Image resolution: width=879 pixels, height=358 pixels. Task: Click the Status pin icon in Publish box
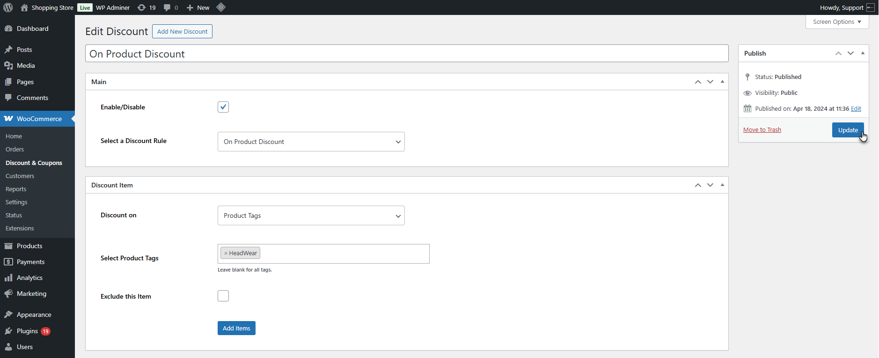point(747,77)
